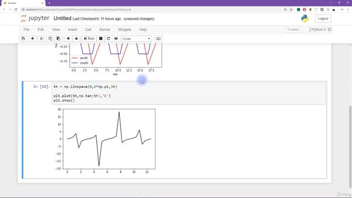352x198 pixels.
Task: Move selected cell down with down arrow
Action: [x=76, y=38]
